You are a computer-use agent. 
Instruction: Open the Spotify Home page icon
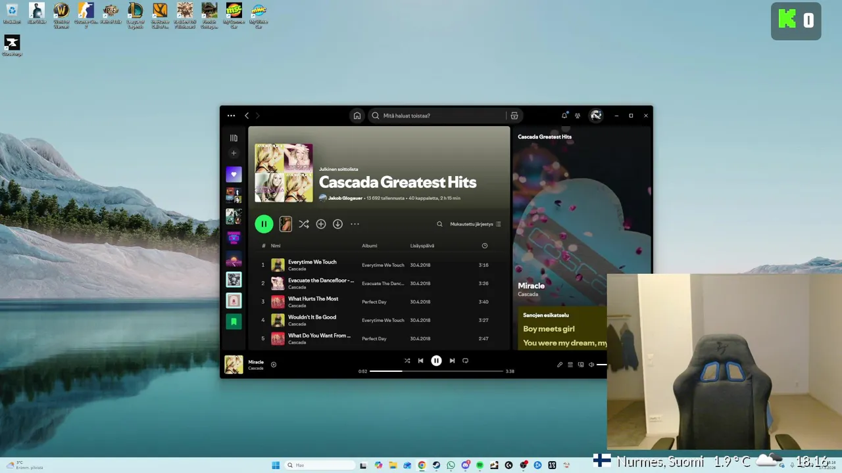pyautogui.click(x=357, y=116)
